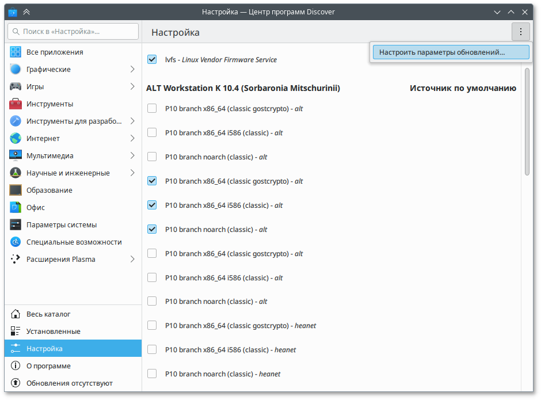
Task: Open the Office category icon
Action: pos(16,208)
